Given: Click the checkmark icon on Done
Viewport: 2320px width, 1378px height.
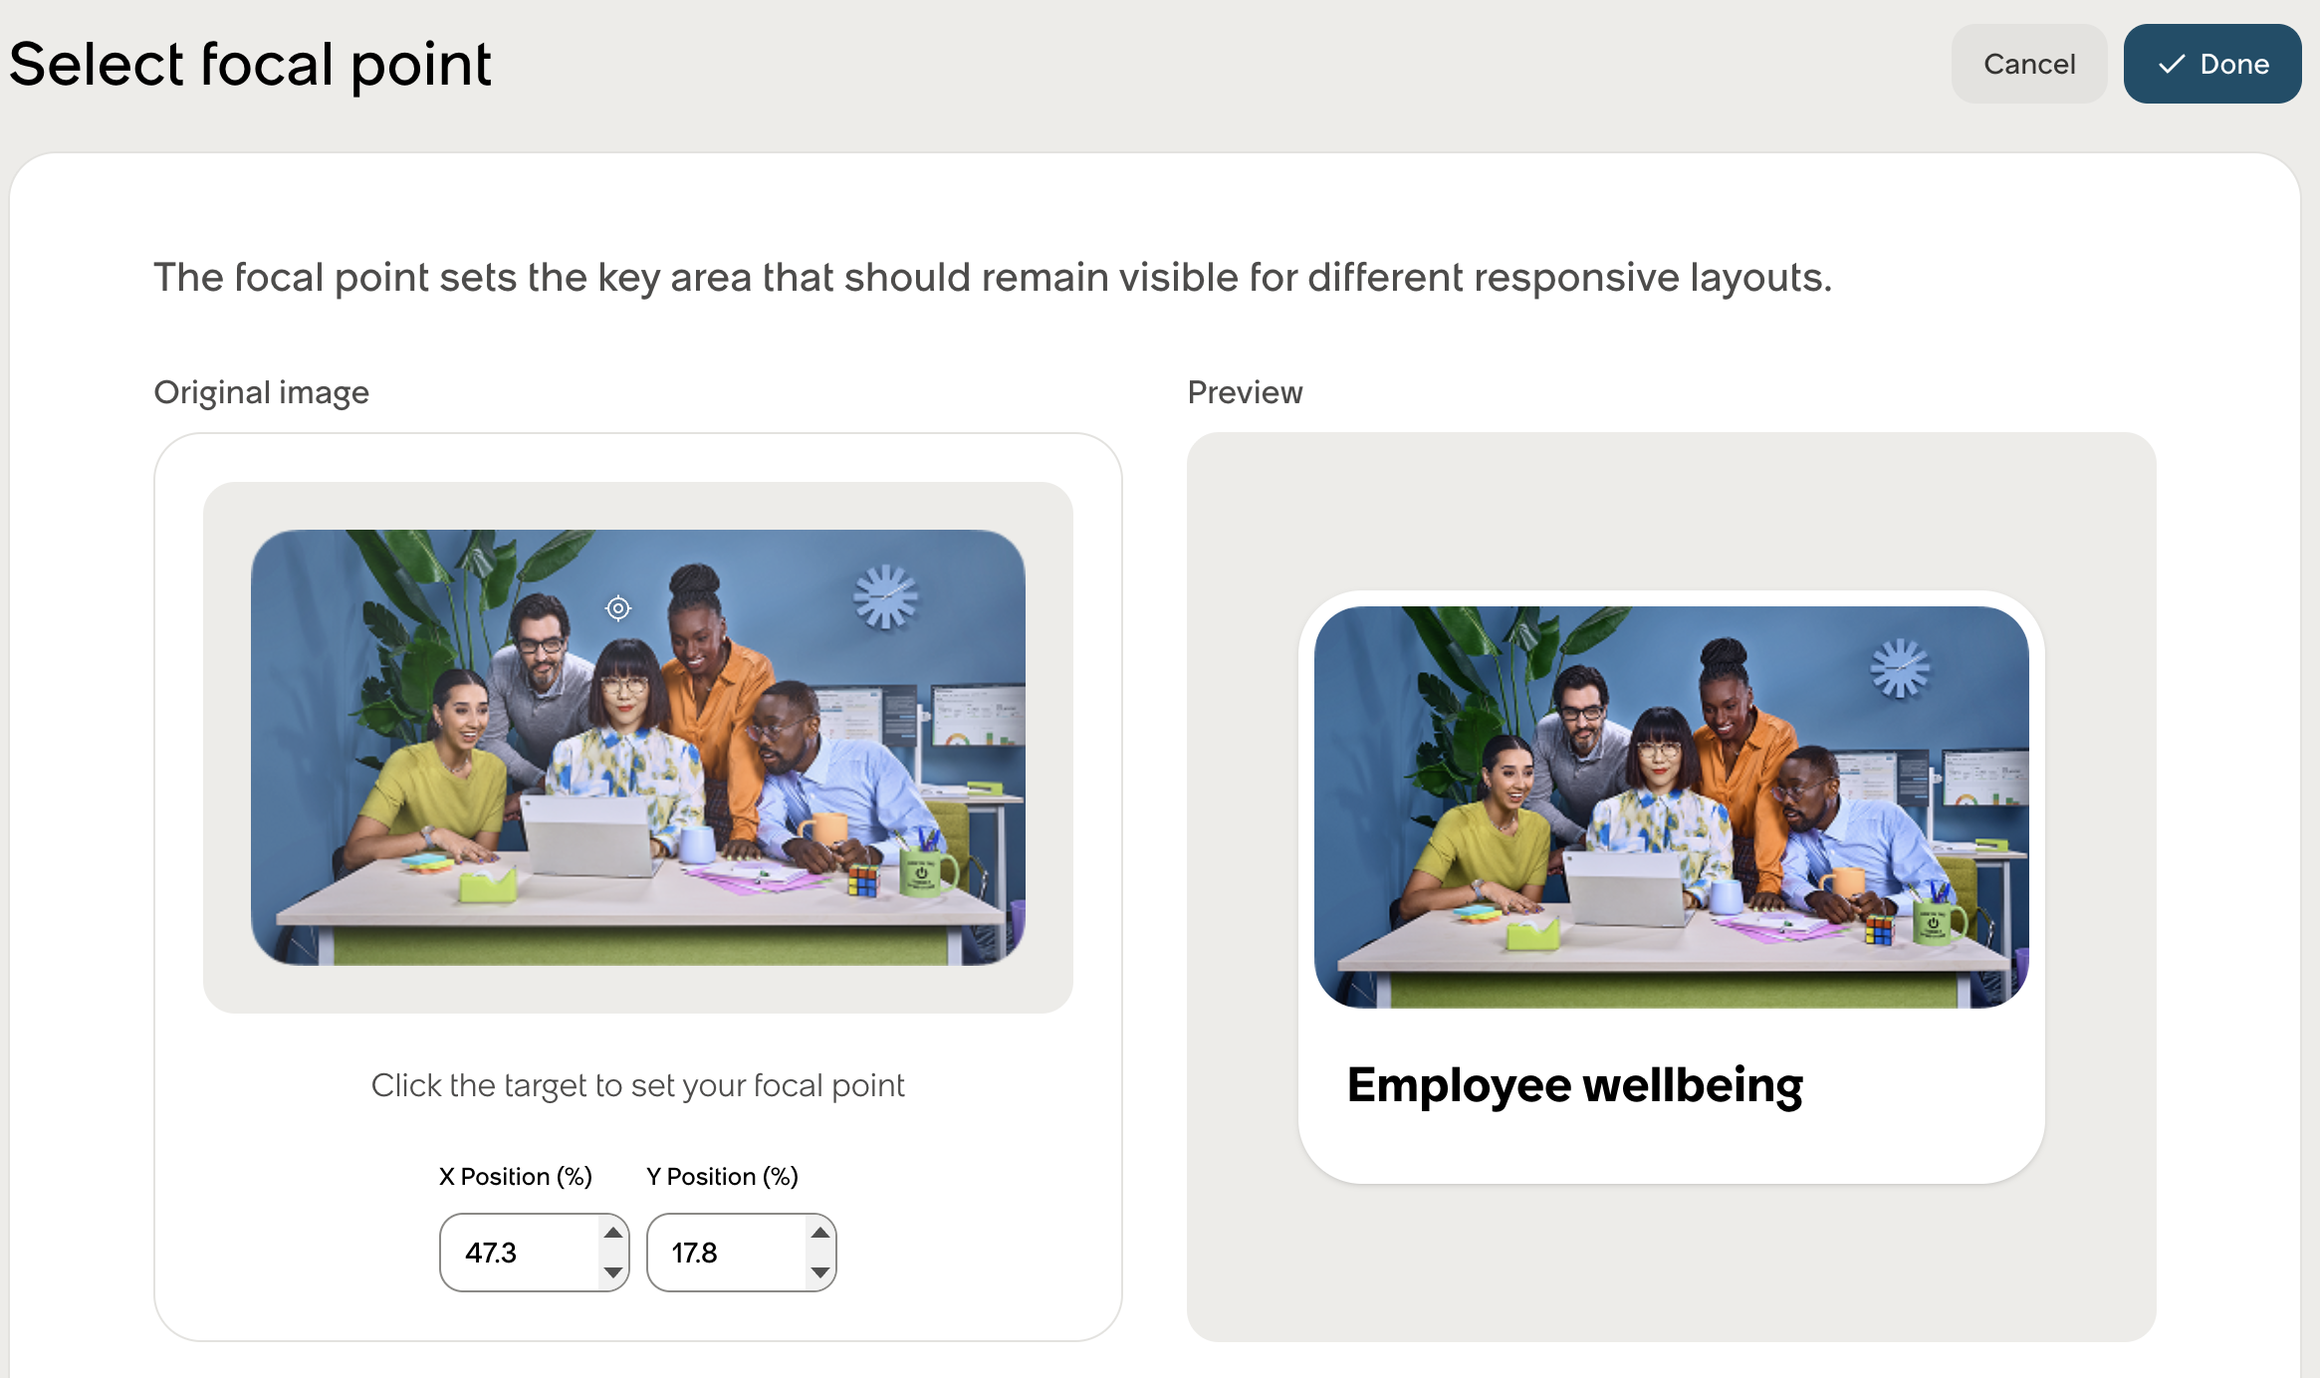Looking at the screenshot, I should pyautogui.click(x=2172, y=65).
